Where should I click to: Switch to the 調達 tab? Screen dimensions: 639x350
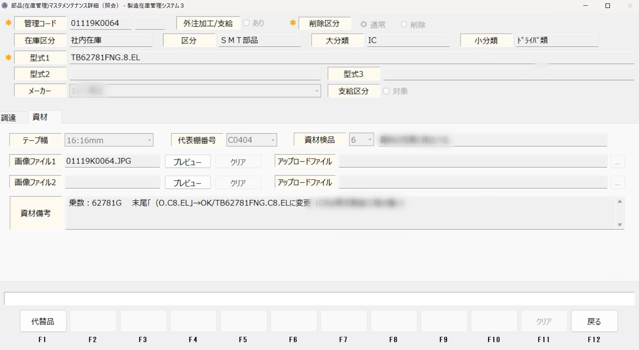coord(9,118)
